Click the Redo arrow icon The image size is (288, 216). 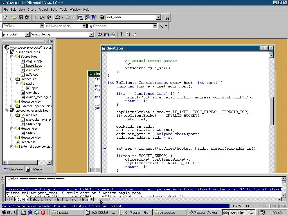[68, 17]
